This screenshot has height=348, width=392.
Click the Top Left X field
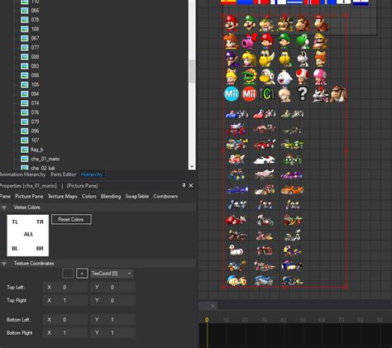tap(65, 288)
